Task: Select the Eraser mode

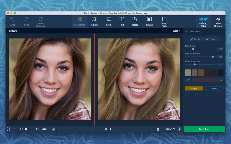Action: click(212, 39)
